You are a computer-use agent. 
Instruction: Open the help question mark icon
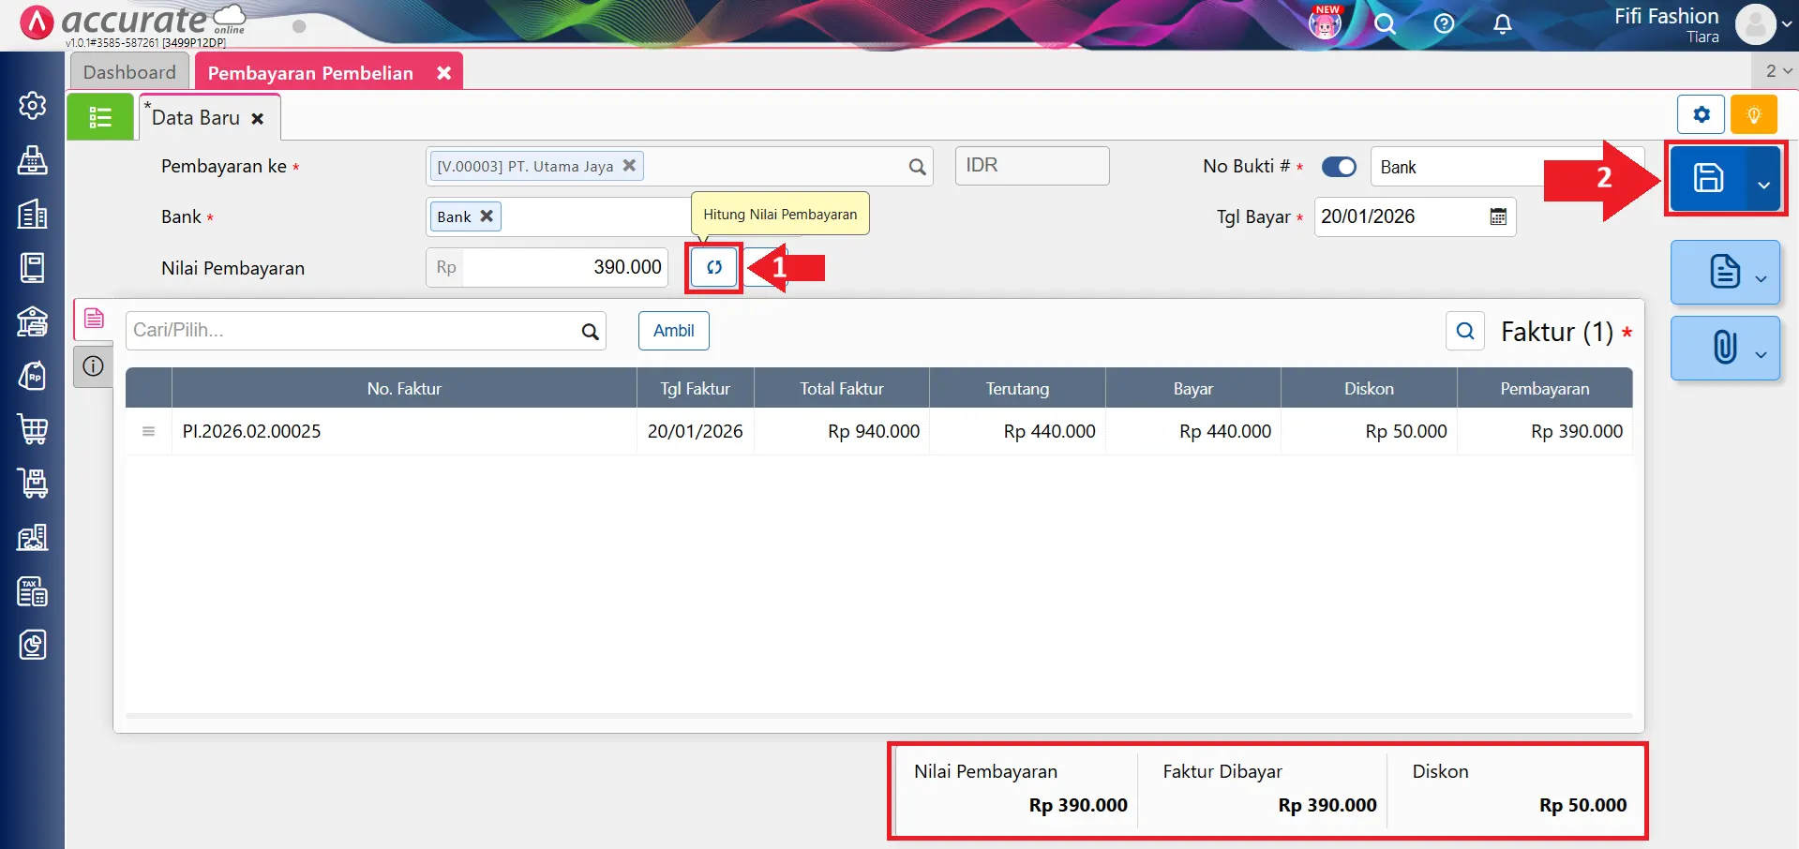coord(1444,24)
